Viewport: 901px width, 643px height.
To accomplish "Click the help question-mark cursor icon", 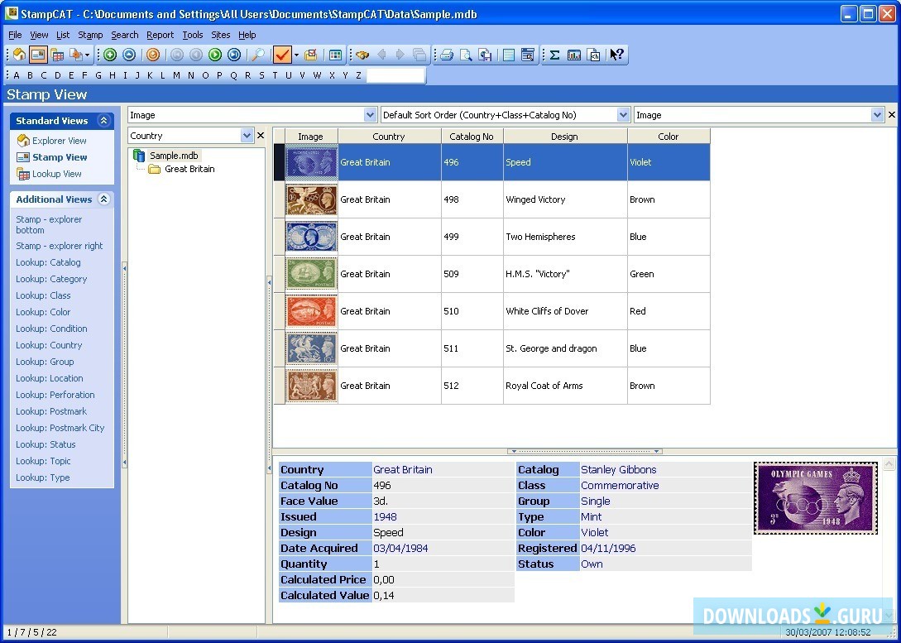I will pos(617,55).
